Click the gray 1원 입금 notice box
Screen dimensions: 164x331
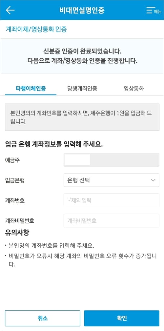(82, 117)
